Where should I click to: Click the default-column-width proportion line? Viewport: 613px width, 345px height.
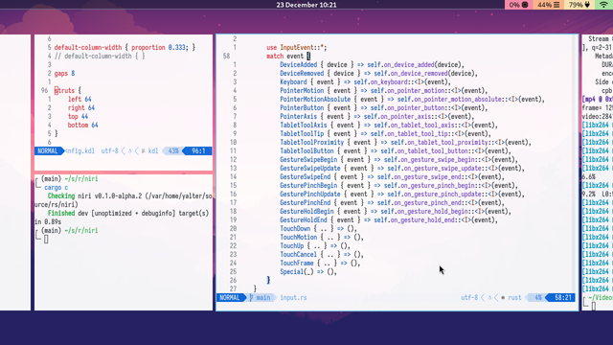click(x=125, y=47)
